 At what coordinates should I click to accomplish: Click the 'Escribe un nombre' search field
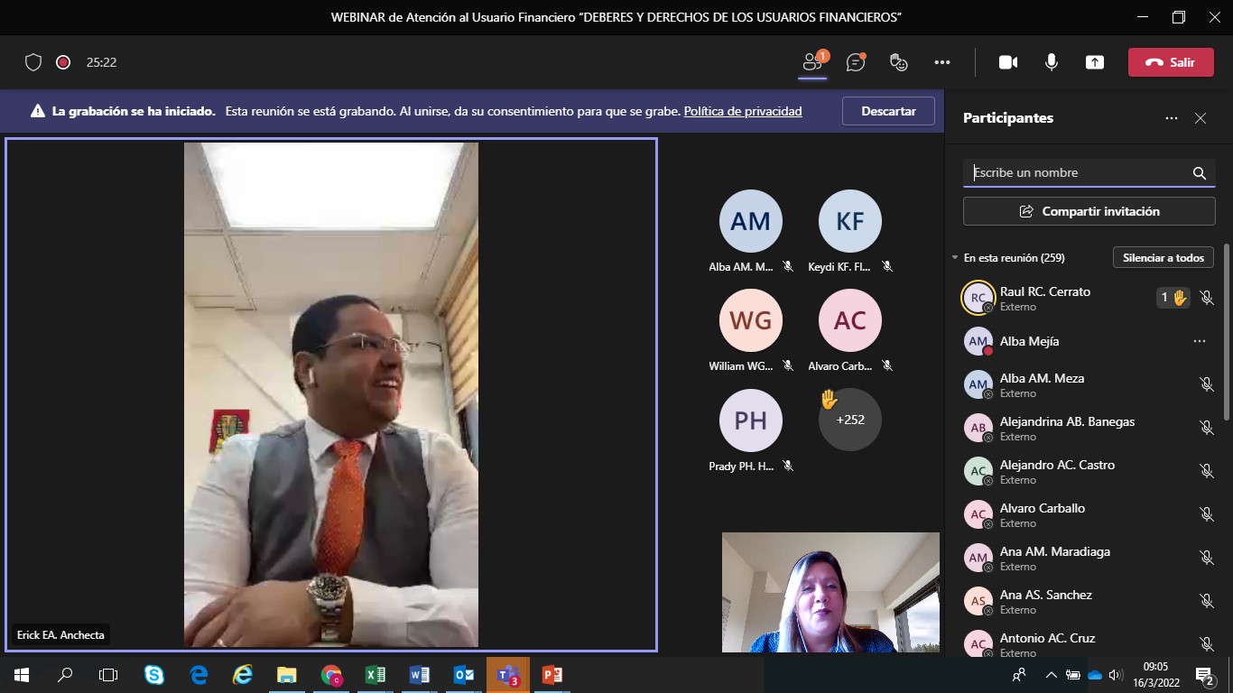point(1079,173)
